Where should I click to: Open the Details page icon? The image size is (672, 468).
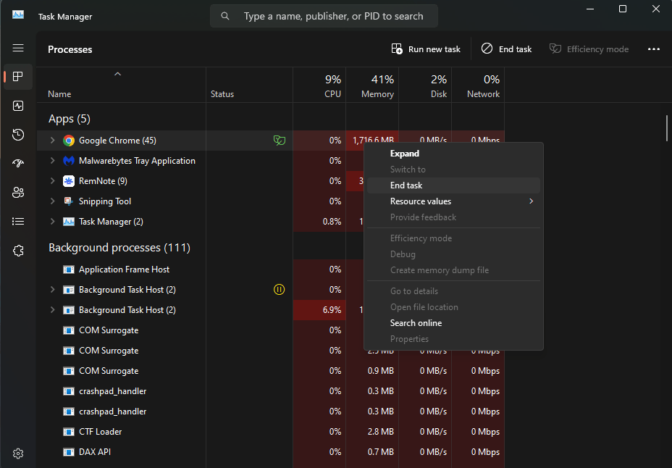coord(18,222)
